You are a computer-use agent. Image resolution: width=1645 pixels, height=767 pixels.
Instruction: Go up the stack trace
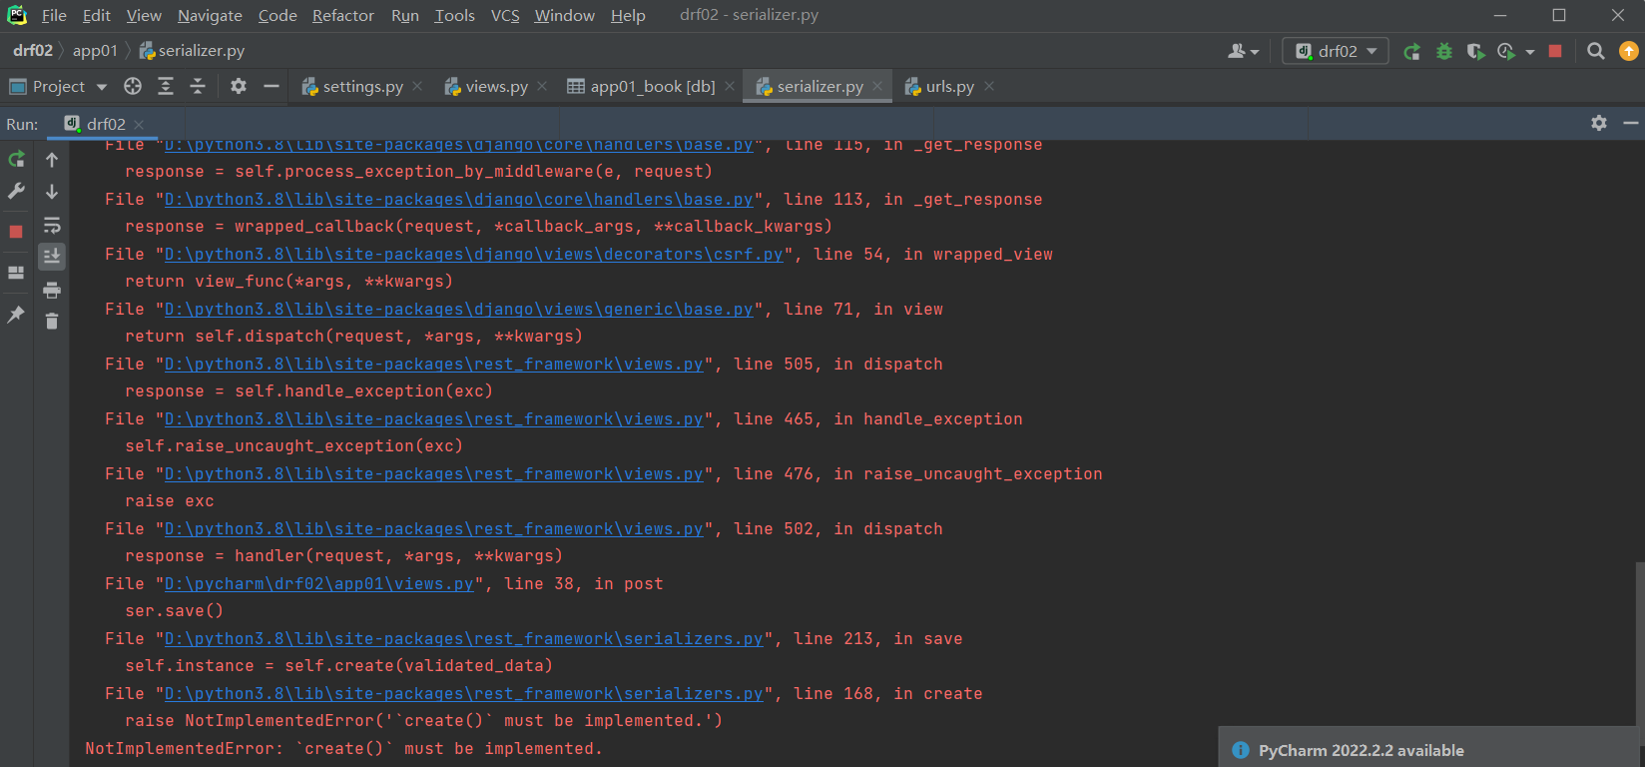52,160
